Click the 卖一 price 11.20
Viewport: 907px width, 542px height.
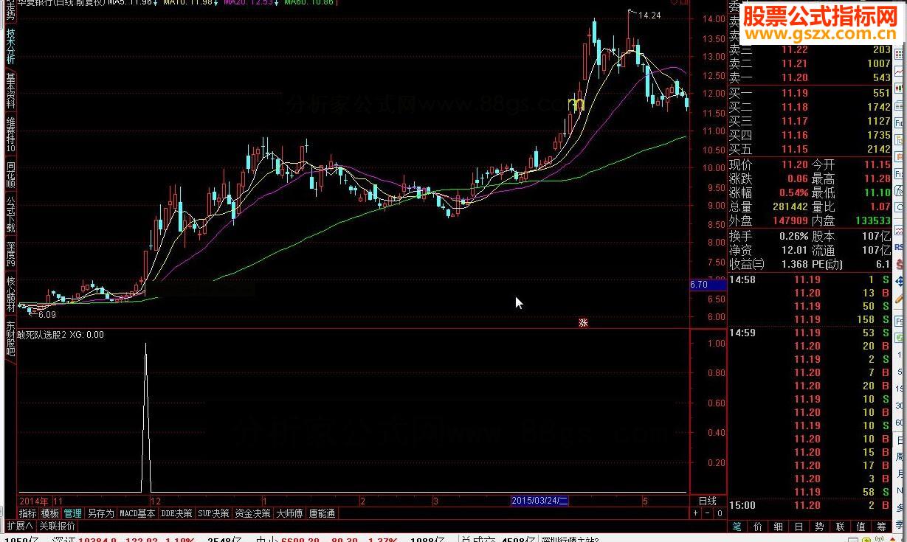[795, 77]
